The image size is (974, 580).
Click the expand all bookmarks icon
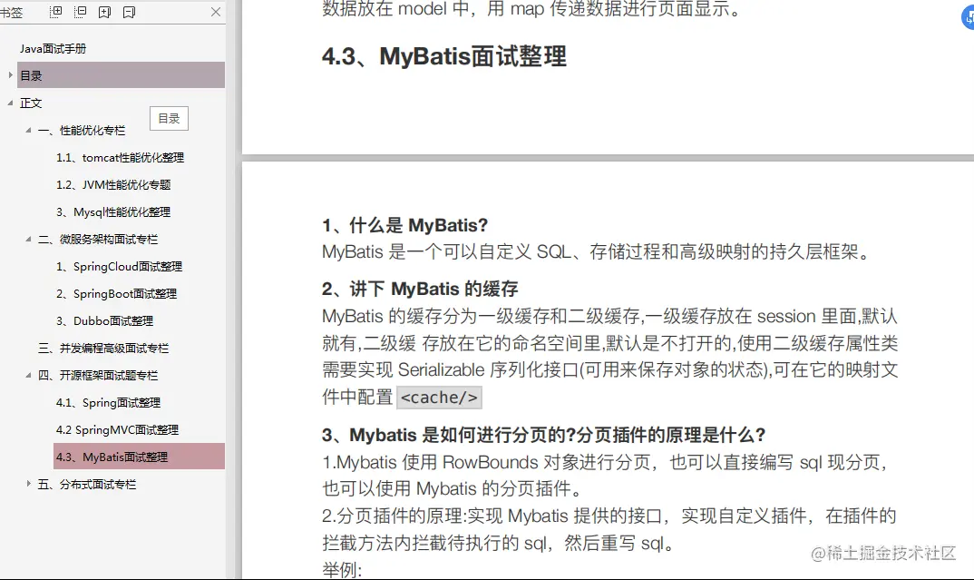pyautogui.click(x=55, y=12)
